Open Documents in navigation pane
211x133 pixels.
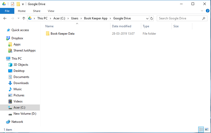[x=21, y=77]
